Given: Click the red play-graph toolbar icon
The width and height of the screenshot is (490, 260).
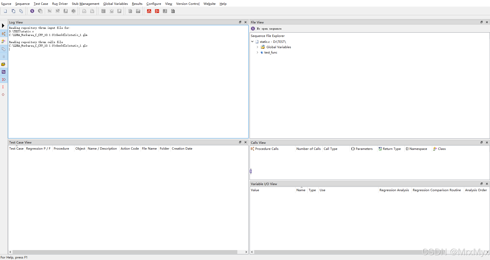Looking at the screenshot, I should click(157, 11).
